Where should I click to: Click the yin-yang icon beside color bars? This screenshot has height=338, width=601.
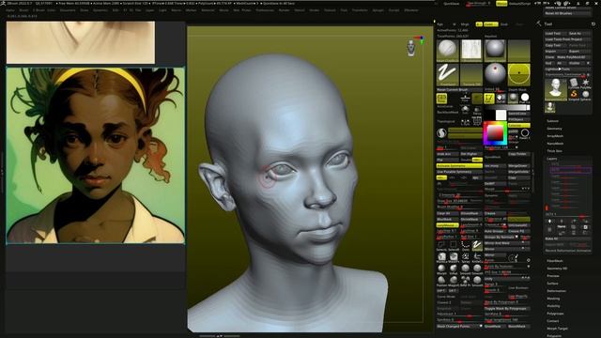[x=441, y=133]
